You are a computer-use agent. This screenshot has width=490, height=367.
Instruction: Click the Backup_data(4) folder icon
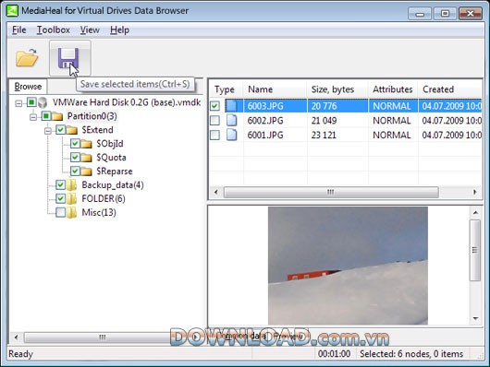(x=72, y=185)
